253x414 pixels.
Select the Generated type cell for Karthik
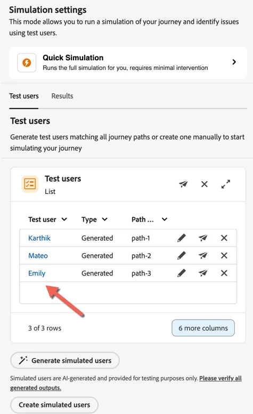[x=97, y=238]
